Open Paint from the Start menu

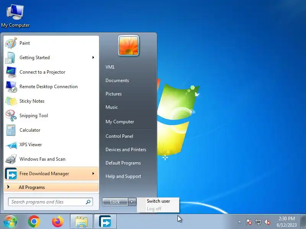tap(51, 43)
